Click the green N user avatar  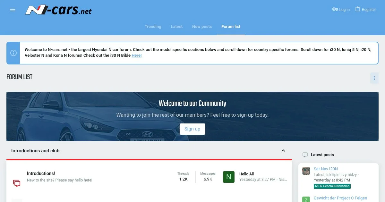(x=229, y=177)
